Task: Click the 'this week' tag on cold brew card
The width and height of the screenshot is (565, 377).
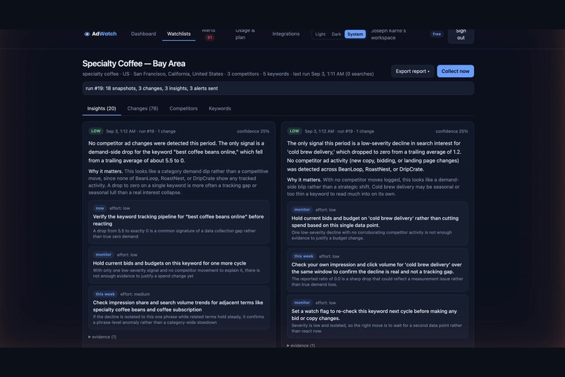Action: pos(304,256)
